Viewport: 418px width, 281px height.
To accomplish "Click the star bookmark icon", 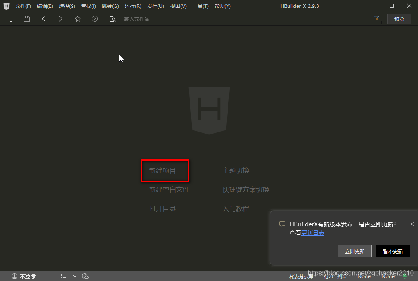I will [x=78, y=19].
